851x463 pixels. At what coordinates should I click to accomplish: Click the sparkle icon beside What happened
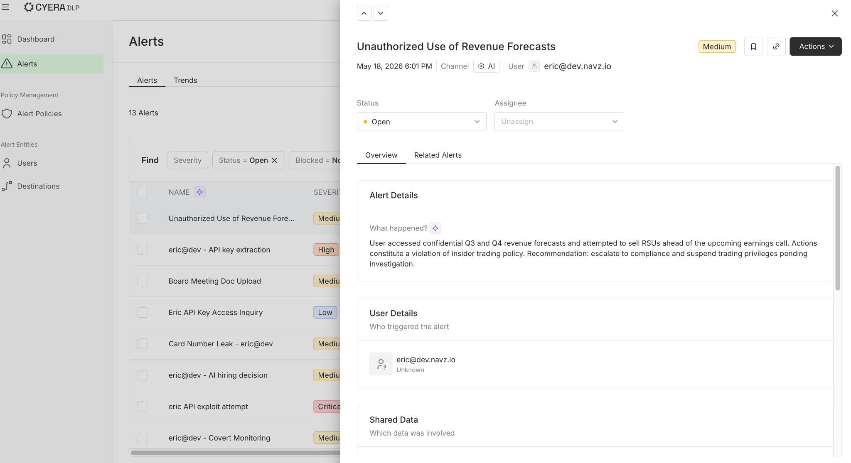click(435, 228)
